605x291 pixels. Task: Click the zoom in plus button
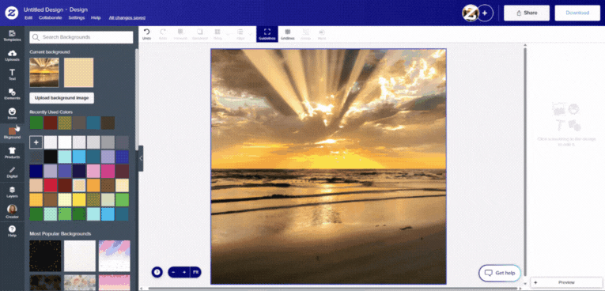[184, 272]
